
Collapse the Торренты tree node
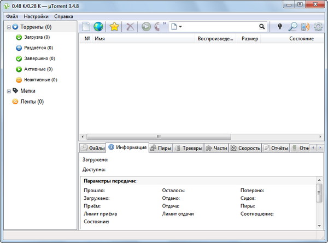(x=9, y=27)
